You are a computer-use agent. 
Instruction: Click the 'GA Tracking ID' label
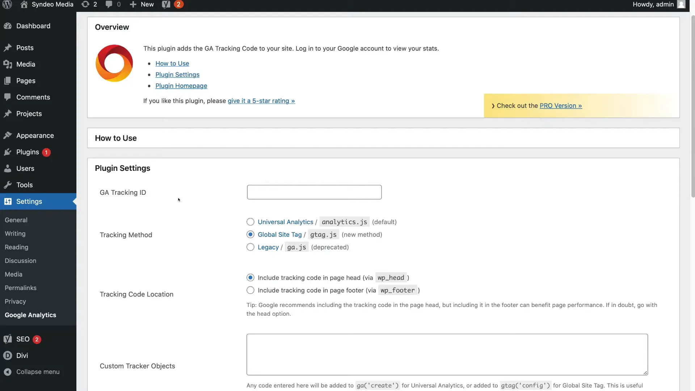pos(123,193)
